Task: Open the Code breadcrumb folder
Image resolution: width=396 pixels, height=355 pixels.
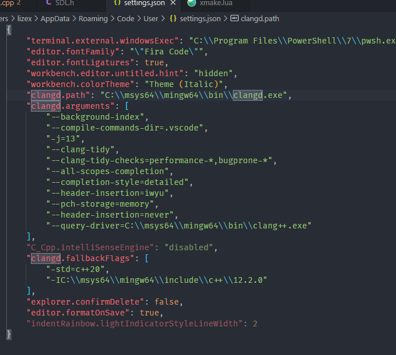Action: (125, 19)
